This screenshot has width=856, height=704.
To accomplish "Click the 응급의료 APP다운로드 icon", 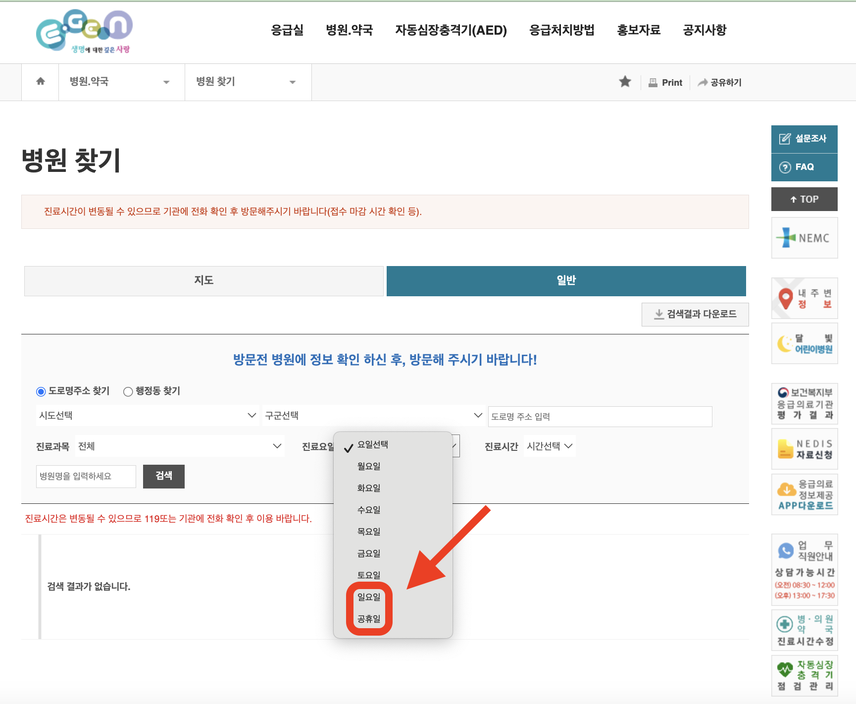I will click(804, 494).
